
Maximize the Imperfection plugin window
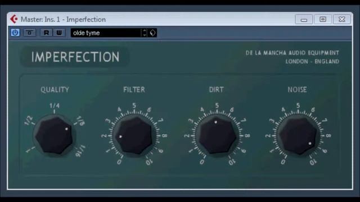coord(323,20)
